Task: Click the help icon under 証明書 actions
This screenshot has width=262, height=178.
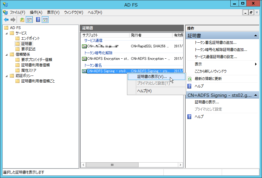Action: tap(189, 86)
